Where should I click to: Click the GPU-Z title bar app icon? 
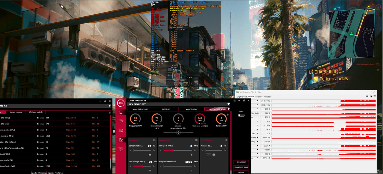point(238,92)
